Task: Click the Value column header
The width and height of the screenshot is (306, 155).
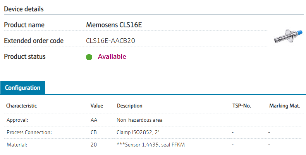Action: [96, 106]
